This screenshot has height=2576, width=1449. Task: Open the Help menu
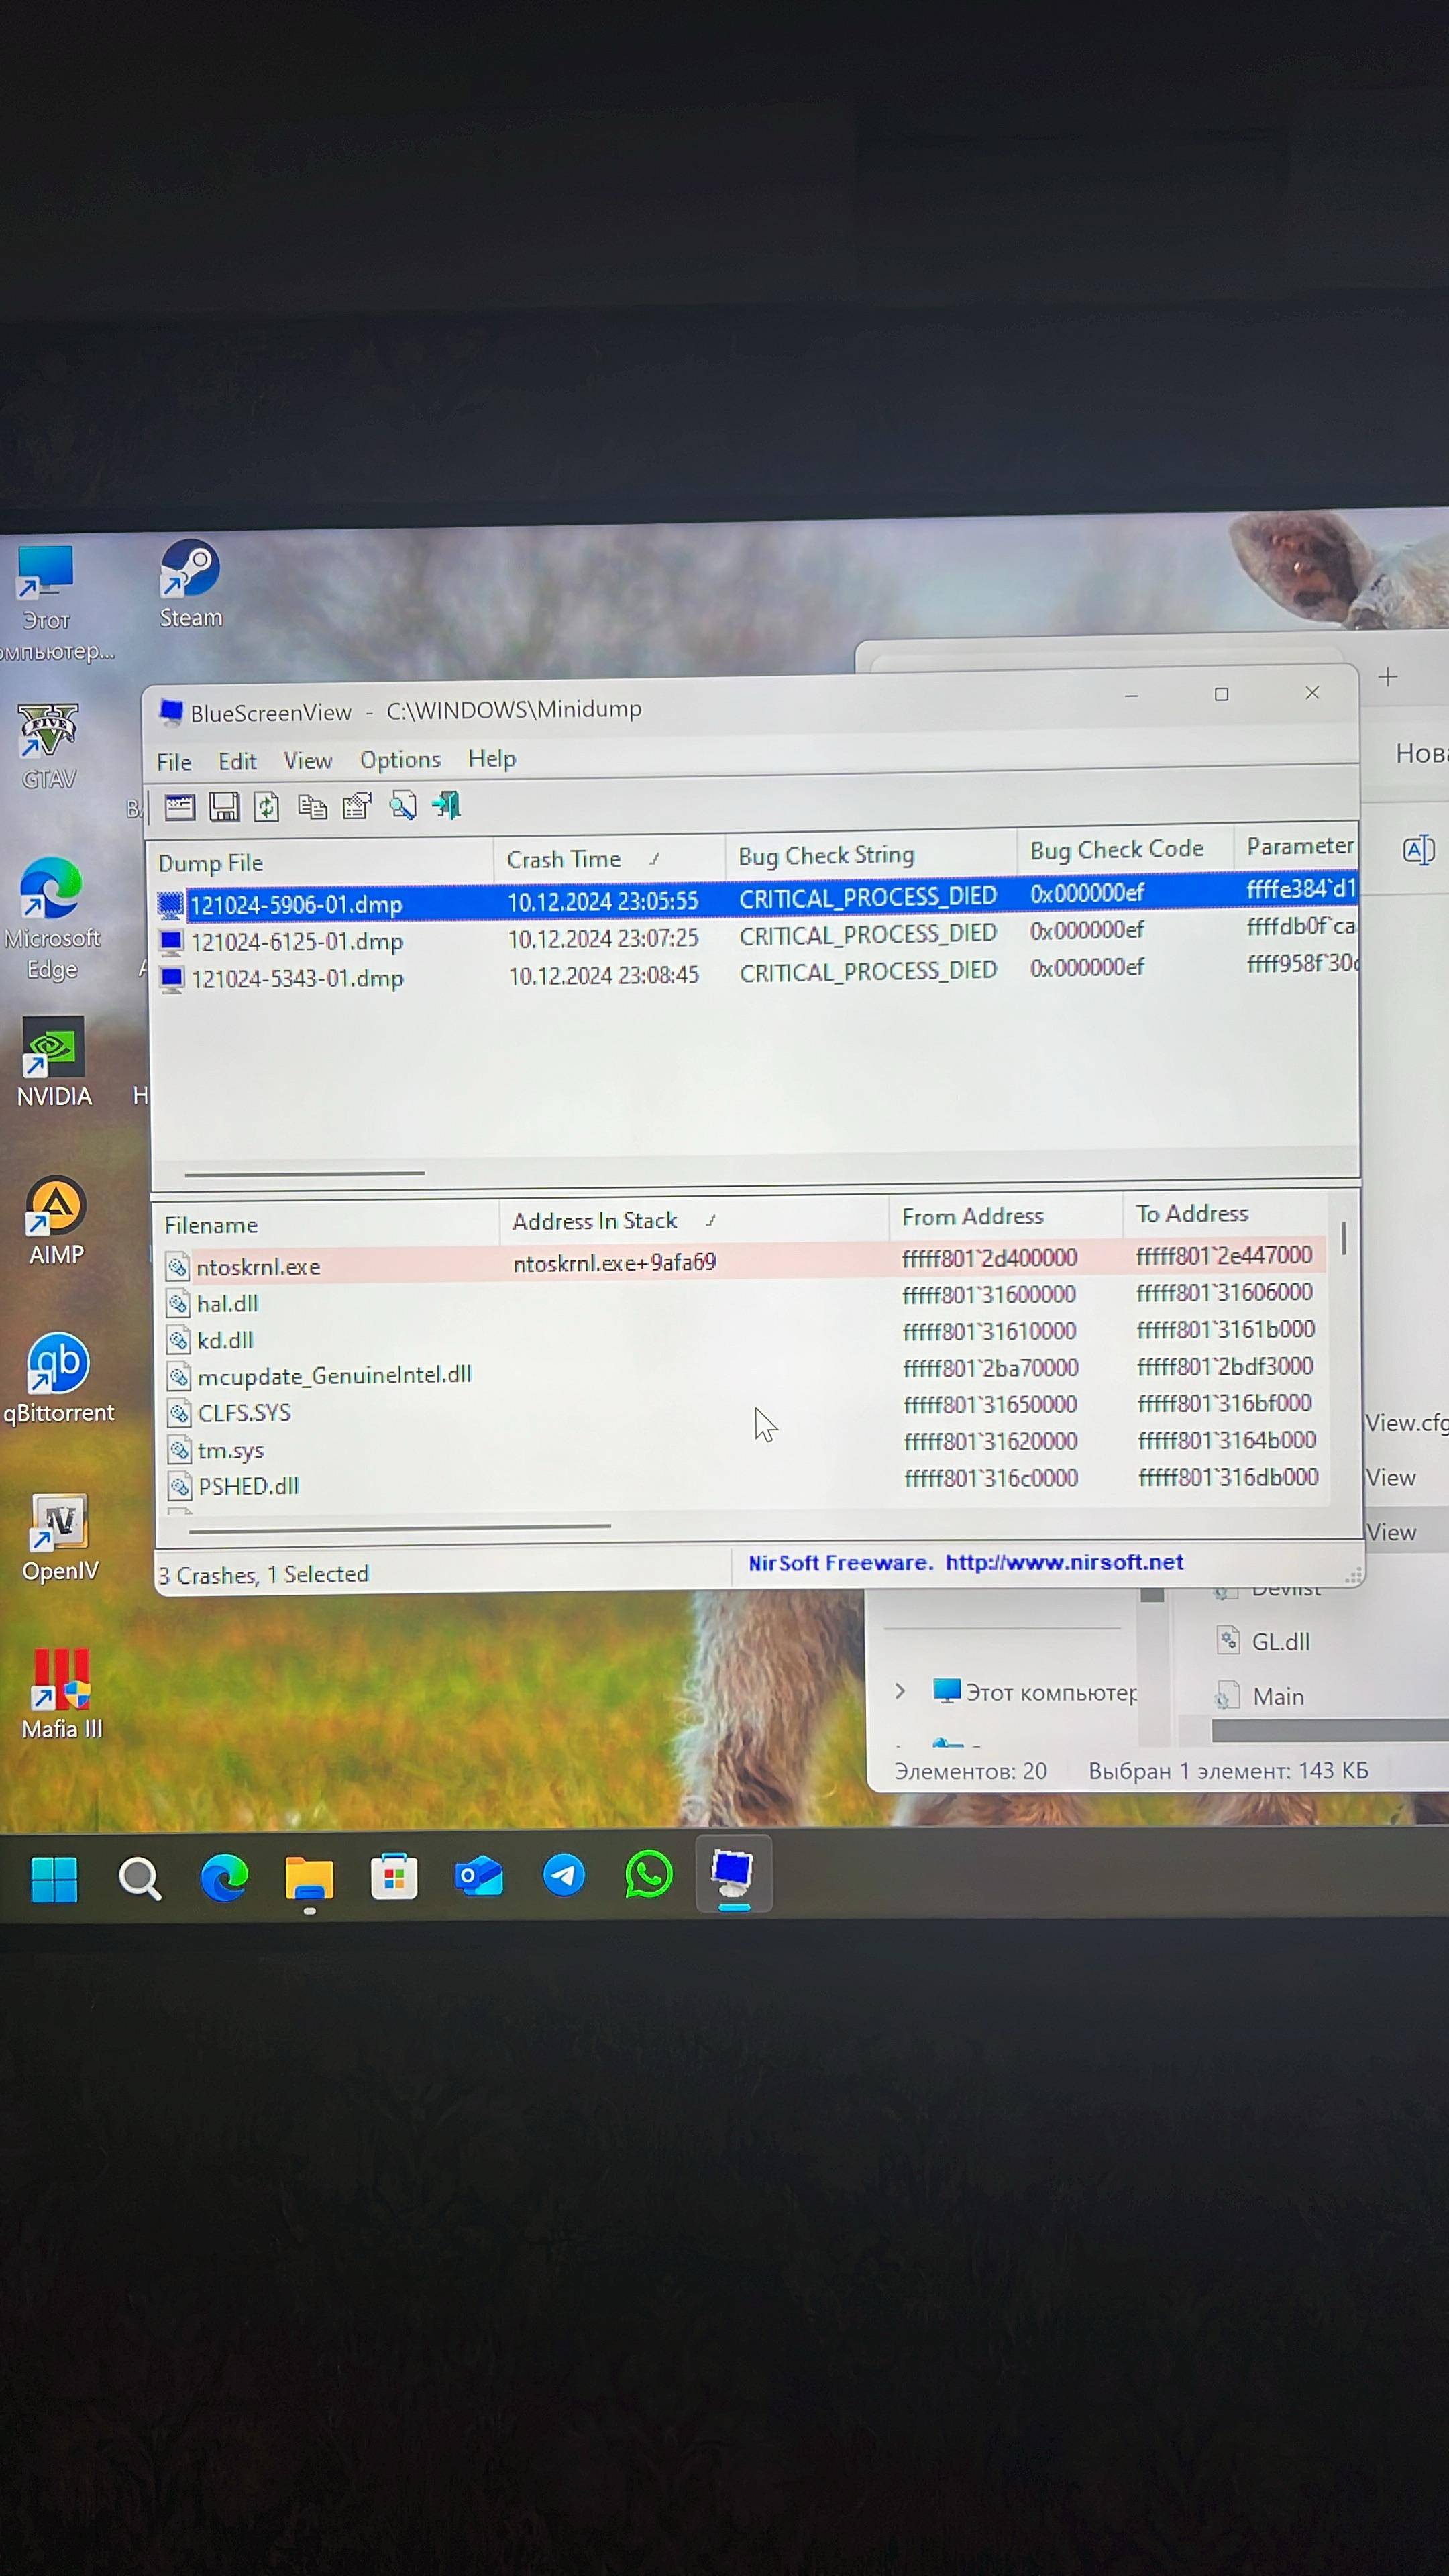(x=492, y=758)
